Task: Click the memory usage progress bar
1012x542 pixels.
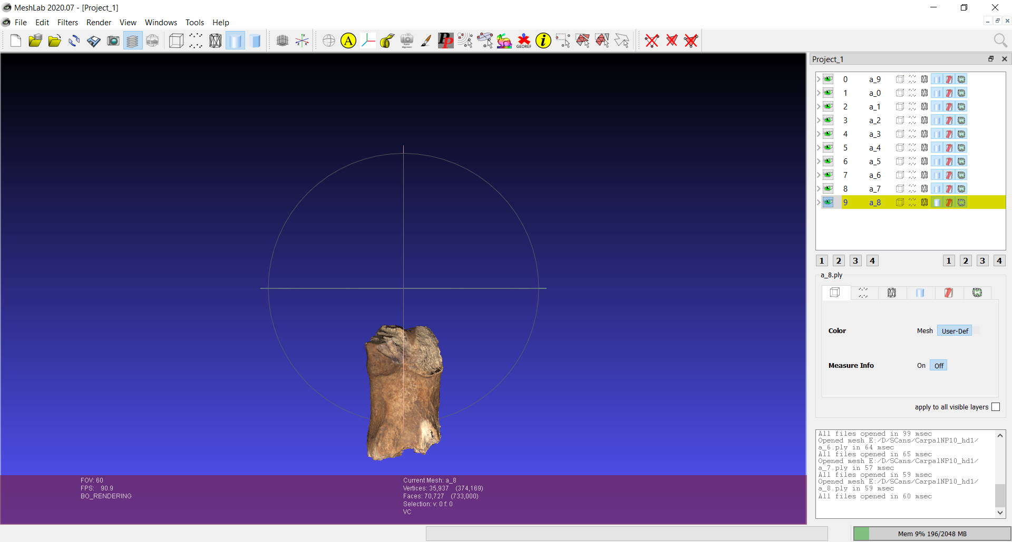Action: coord(932,534)
